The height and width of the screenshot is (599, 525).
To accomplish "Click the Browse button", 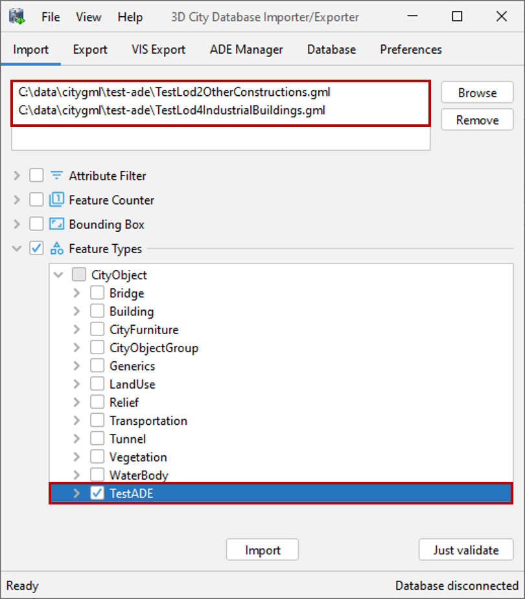I will (477, 93).
